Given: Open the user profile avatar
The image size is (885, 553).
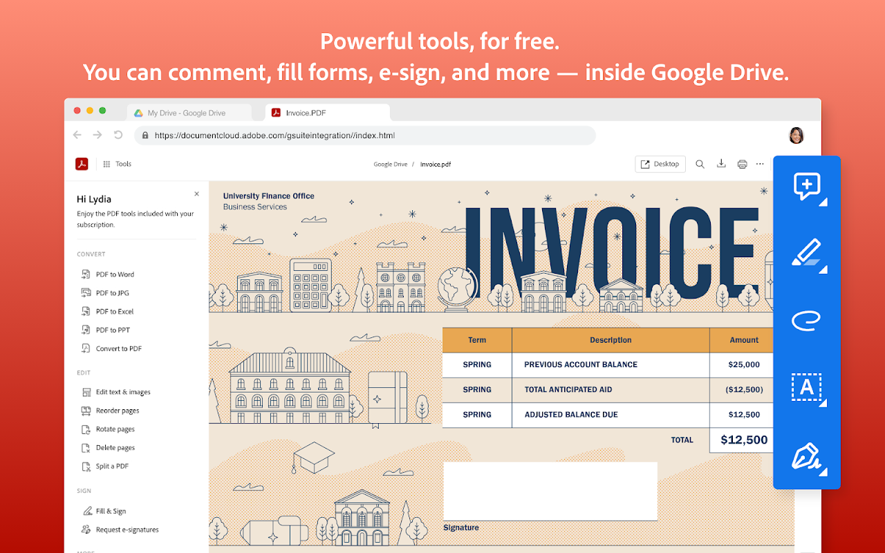Looking at the screenshot, I should [x=796, y=135].
